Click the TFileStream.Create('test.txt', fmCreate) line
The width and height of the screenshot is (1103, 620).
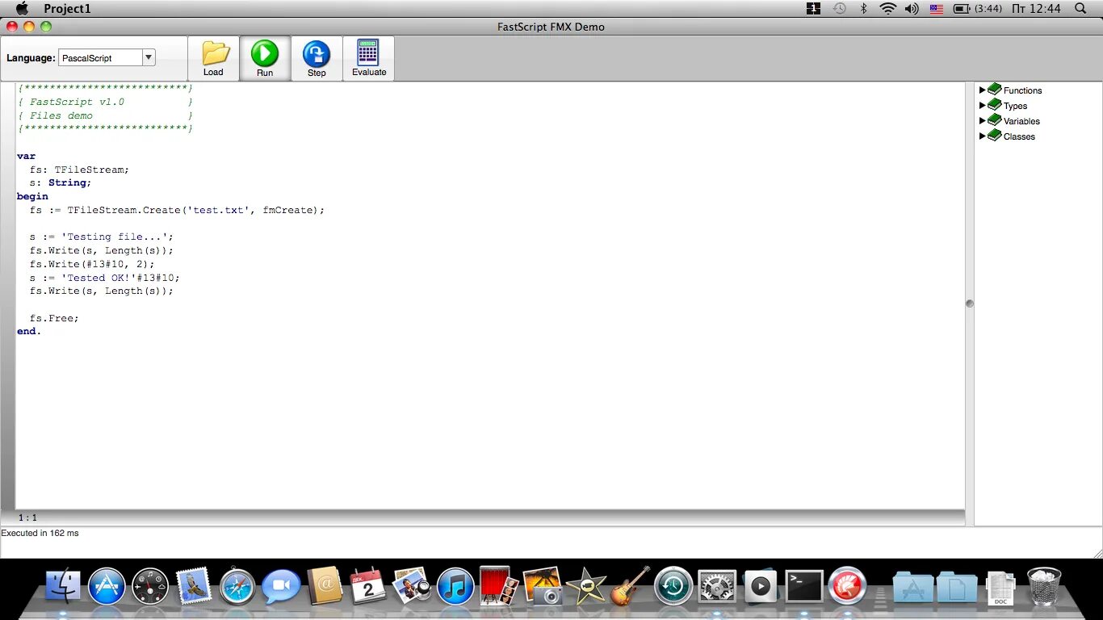click(x=177, y=210)
